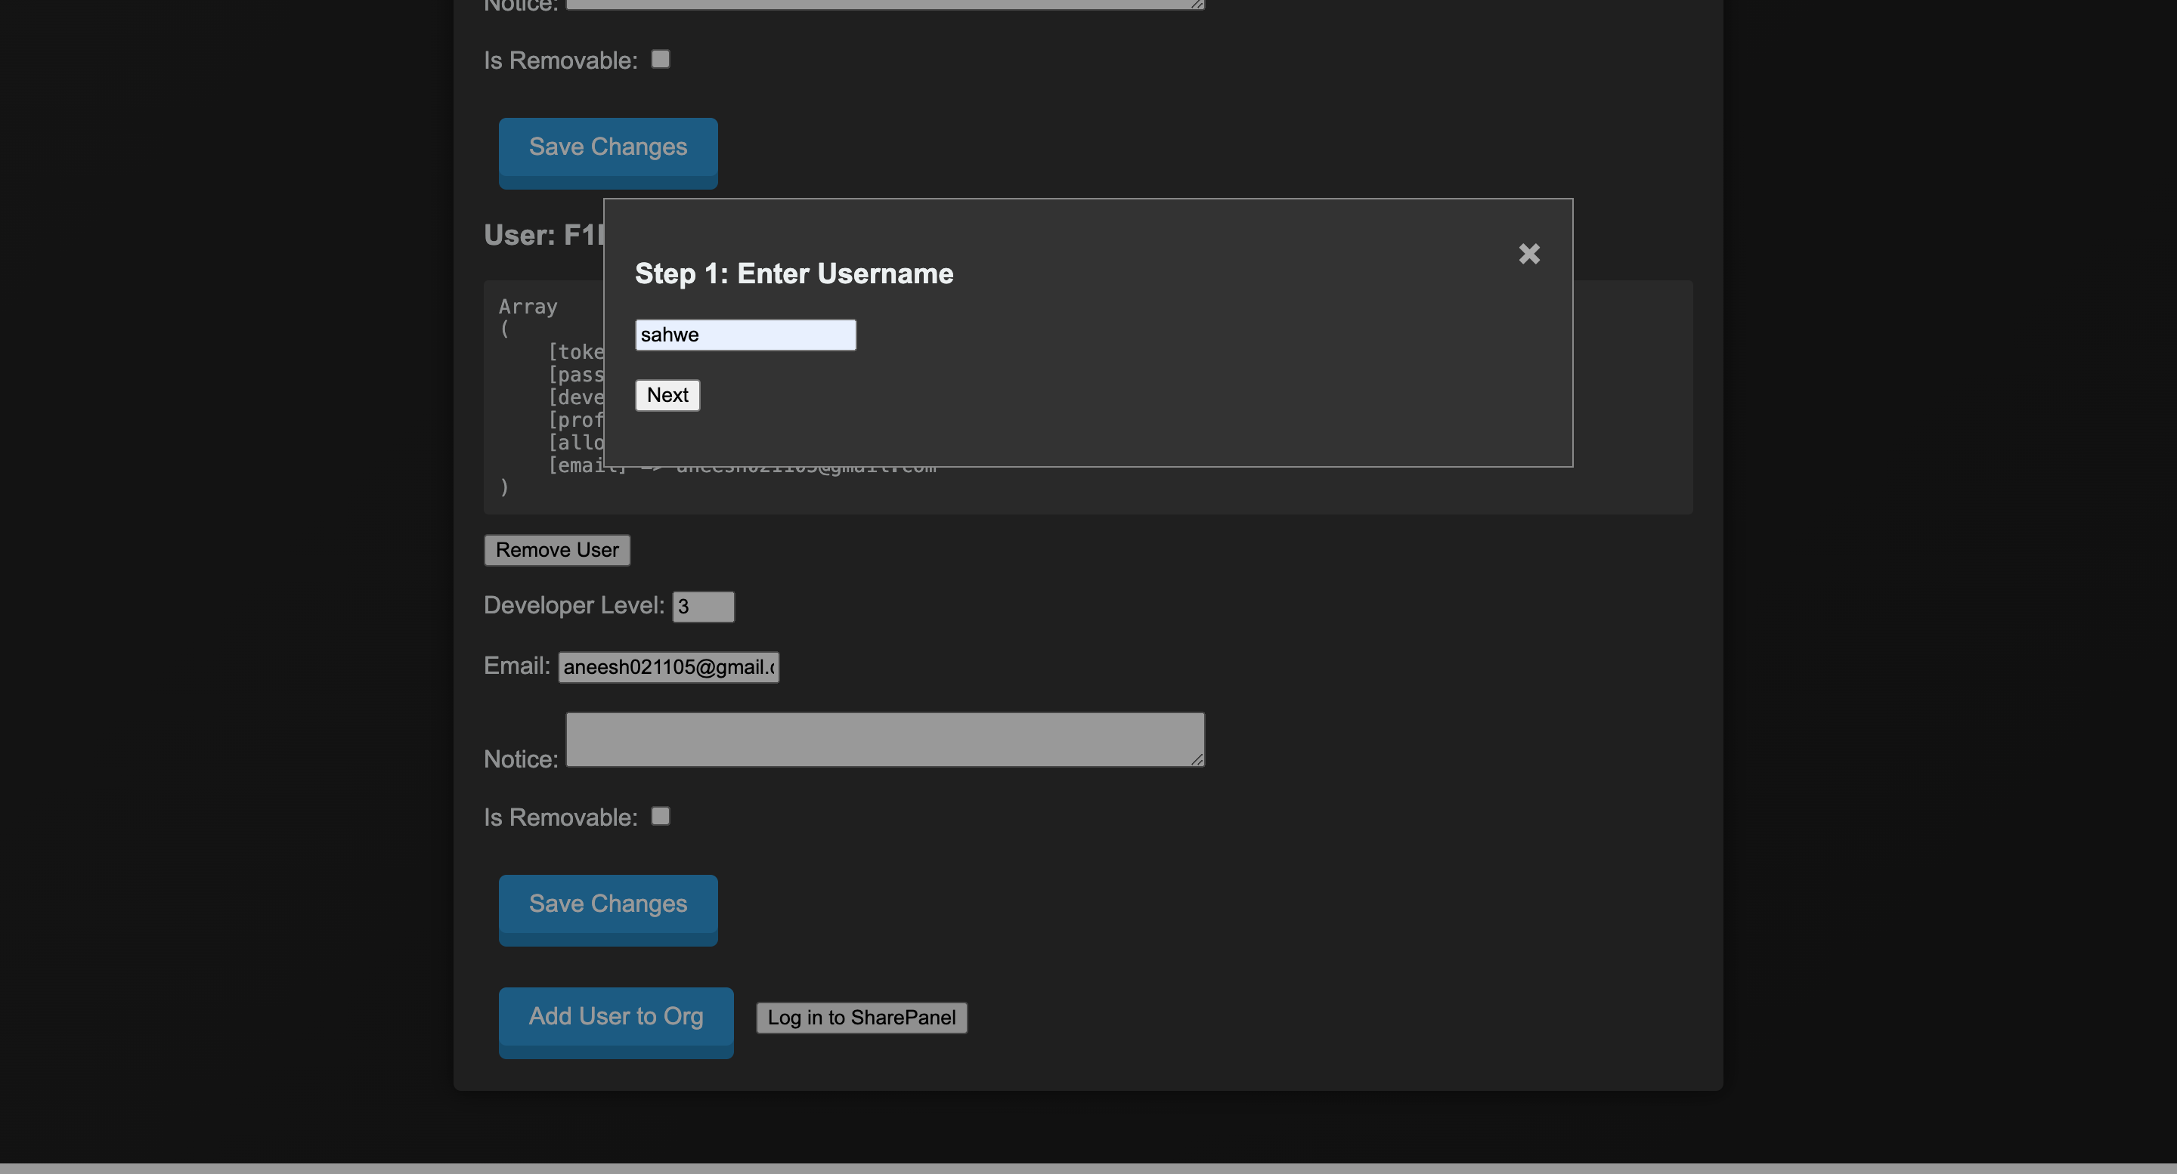Click Save Changes button above the User heading

tap(607, 148)
